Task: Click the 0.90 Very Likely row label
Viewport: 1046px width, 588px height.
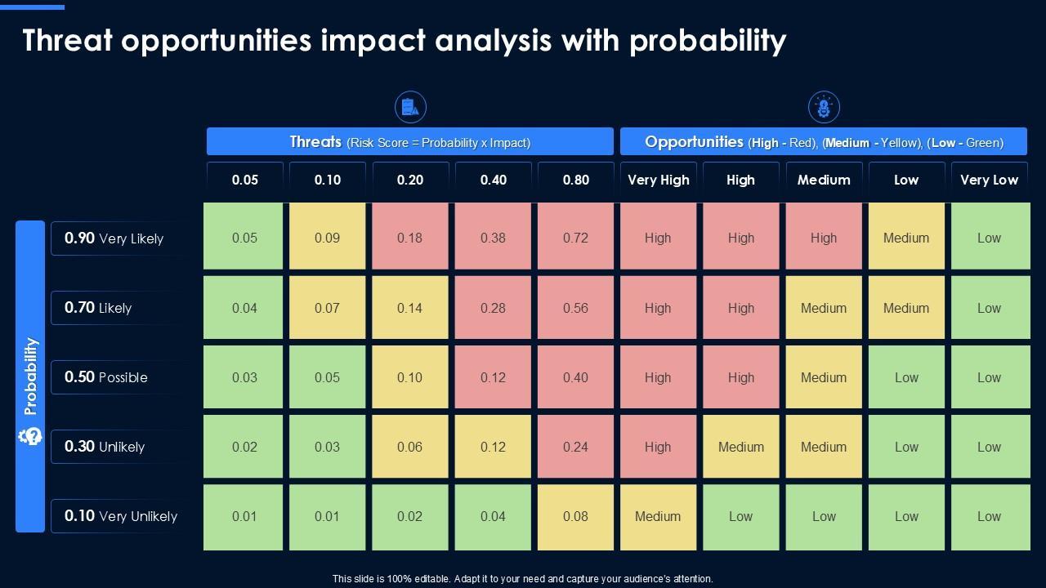Action: 114,238
